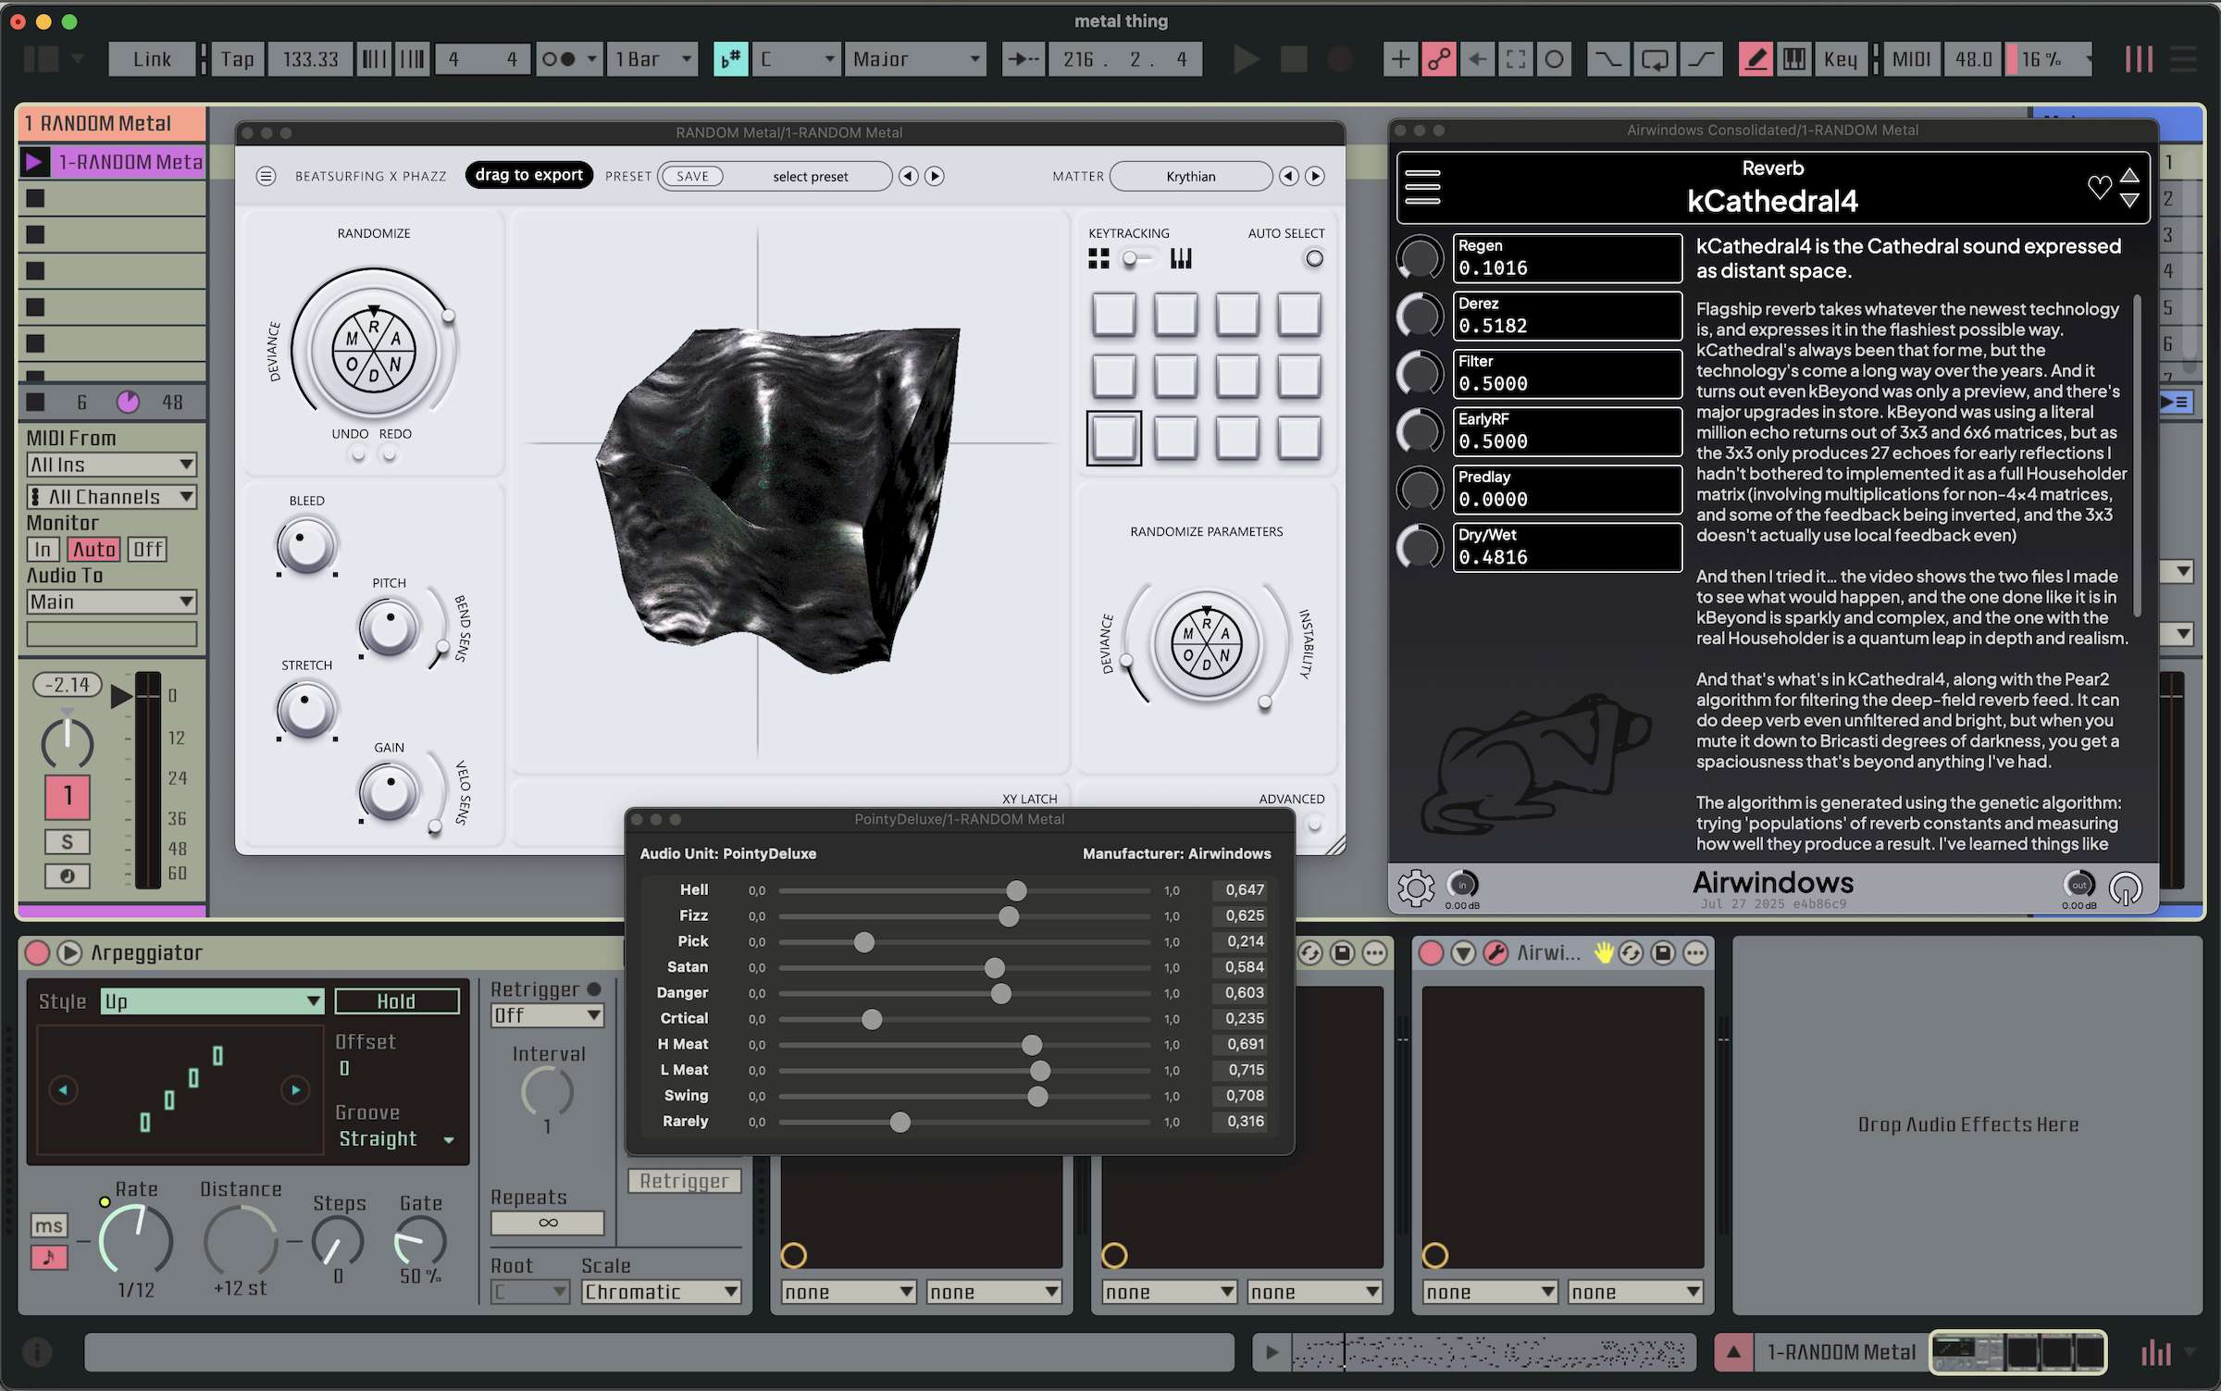
Task: Select next MATTER preset arrow
Action: point(1314,176)
